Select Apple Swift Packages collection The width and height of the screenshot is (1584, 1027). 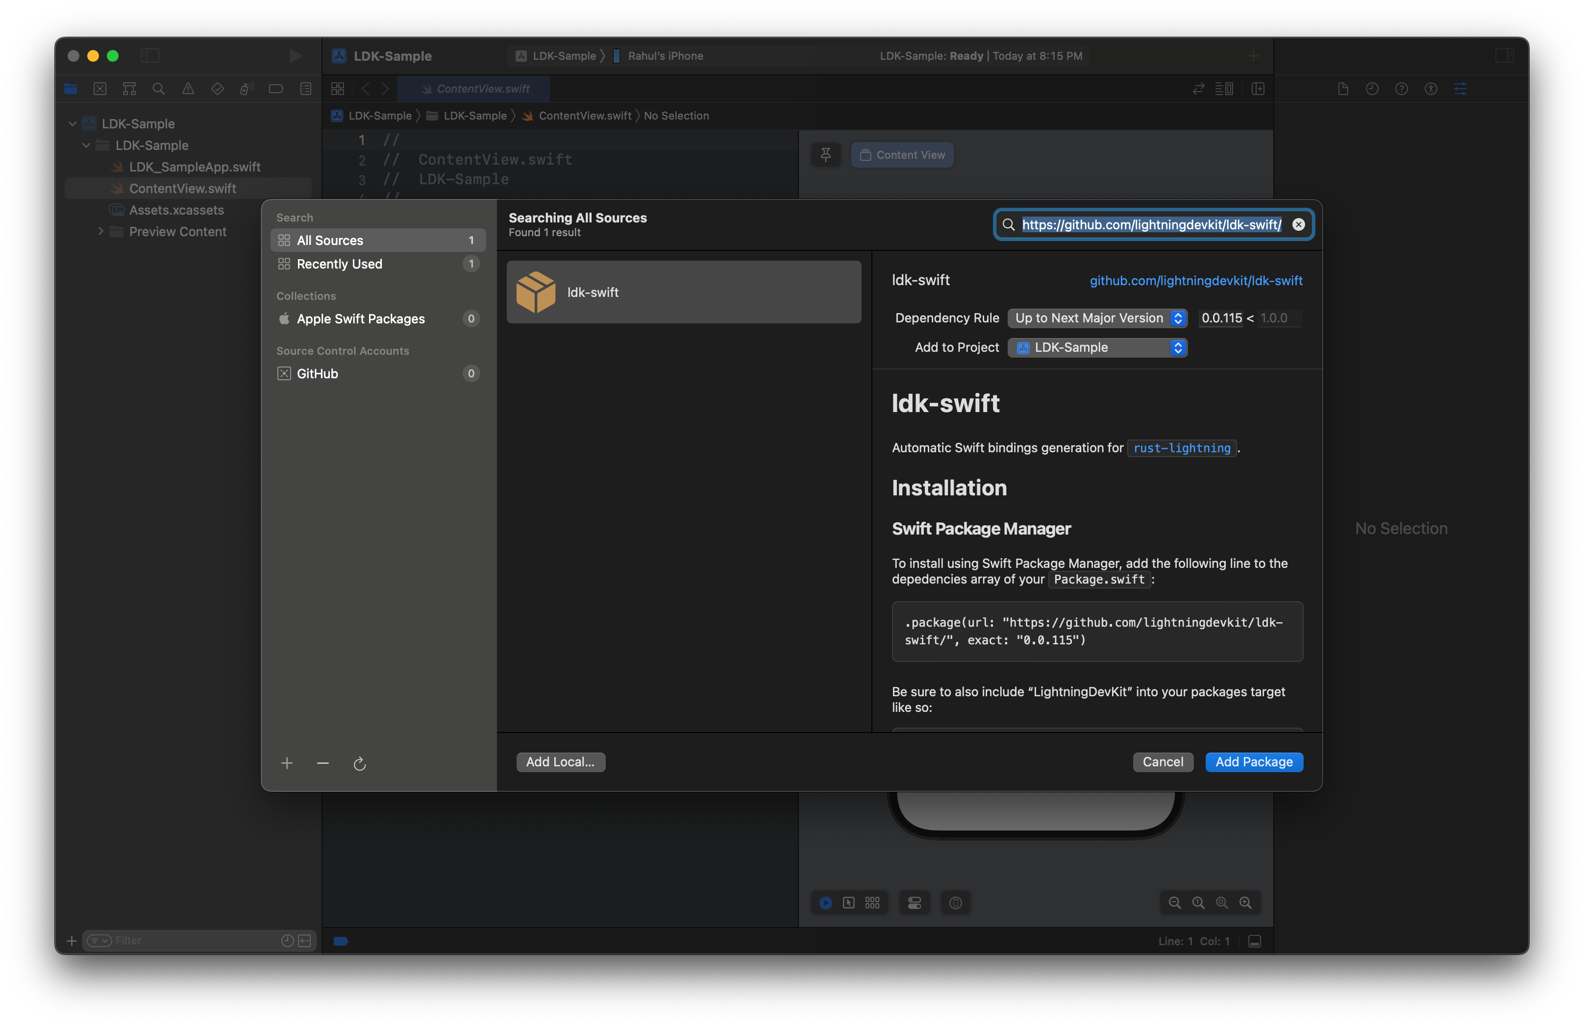coord(378,319)
